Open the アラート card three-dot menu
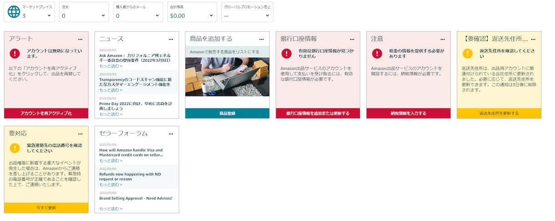The image size is (555, 221). tap(81, 39)
